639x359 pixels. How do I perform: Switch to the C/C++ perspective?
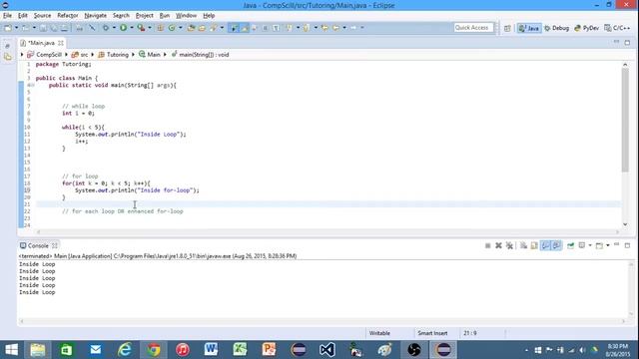[617, 28]
